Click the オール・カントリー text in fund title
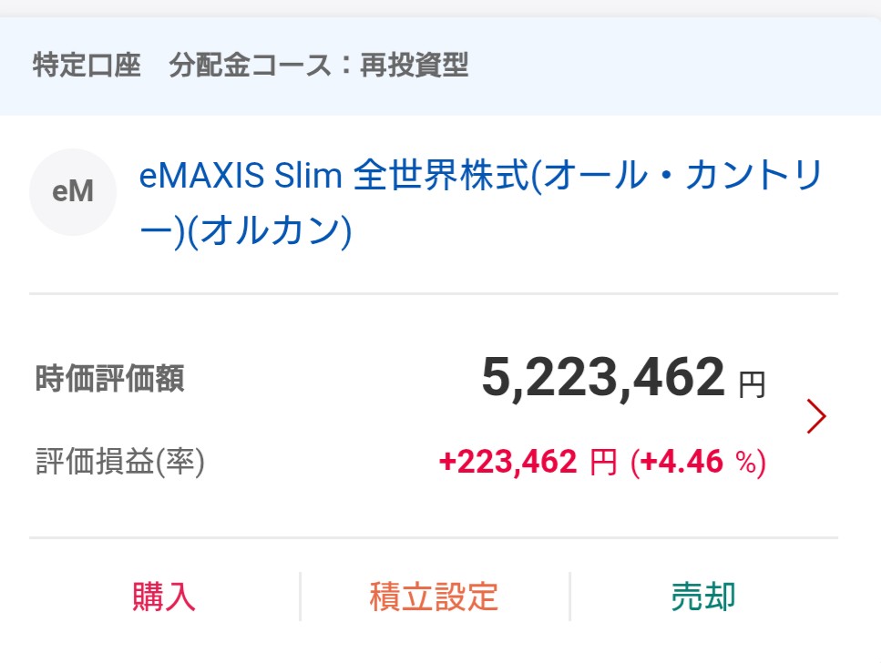 [690, 175]
